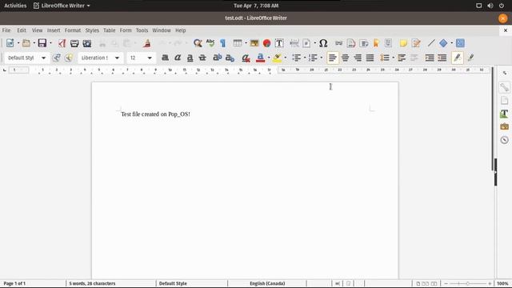Open the Tools menu
Image resolution: width=512 pixels, height=288 pixels.
142,30
